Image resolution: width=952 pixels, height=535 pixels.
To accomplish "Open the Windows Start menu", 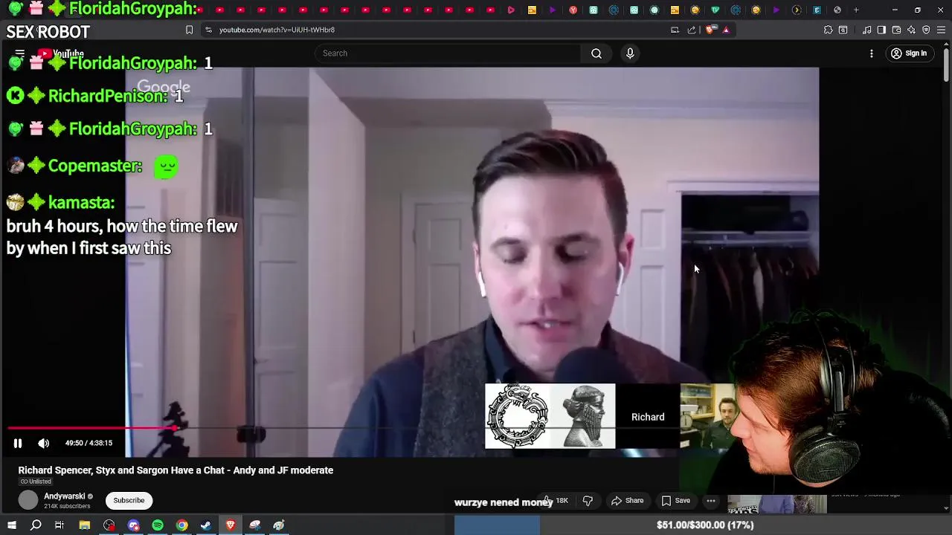I will (x=12, y=525).
